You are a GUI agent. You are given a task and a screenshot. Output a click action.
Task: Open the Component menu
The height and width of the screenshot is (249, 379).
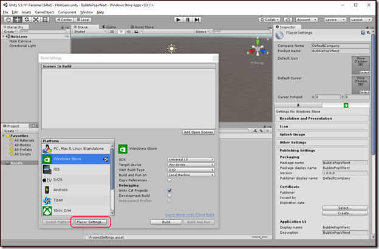click(x=67, y=12)
